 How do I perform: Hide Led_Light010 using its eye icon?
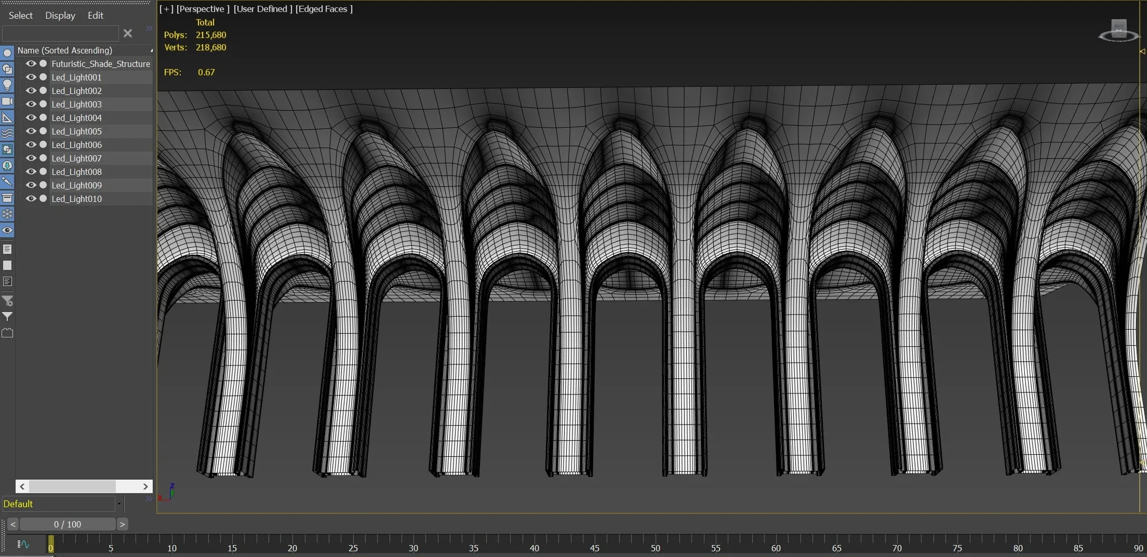31,199
